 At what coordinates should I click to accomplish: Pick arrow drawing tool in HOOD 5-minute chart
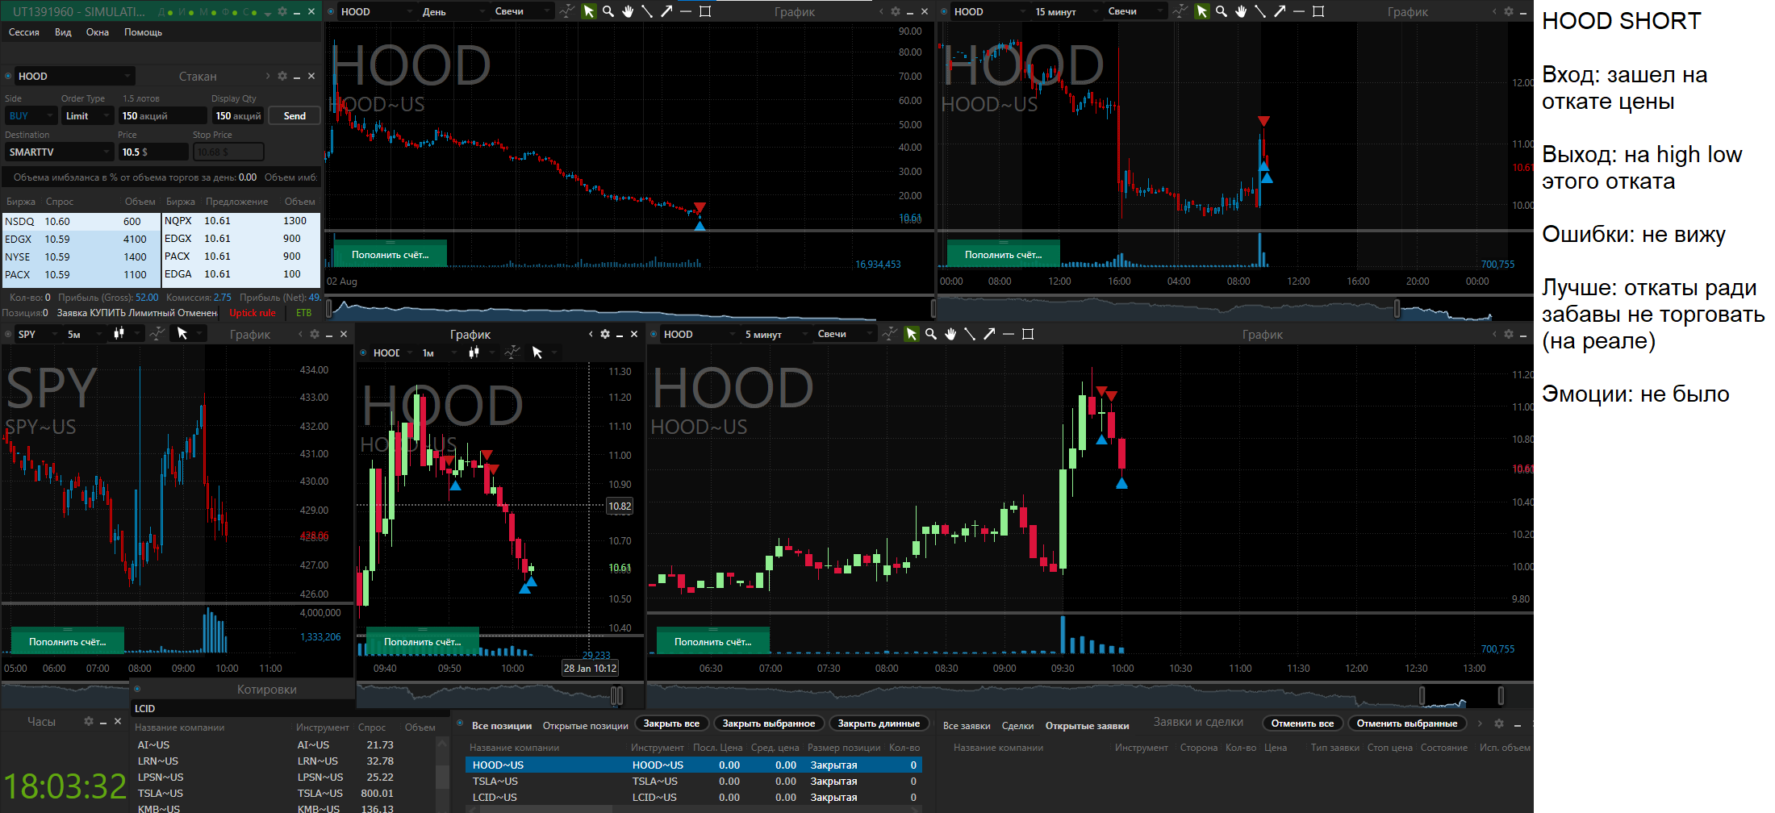989,334
